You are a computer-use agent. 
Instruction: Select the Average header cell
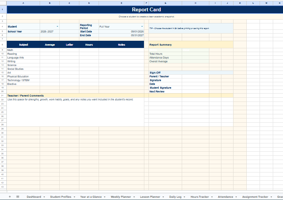click(x=49, y=45)
